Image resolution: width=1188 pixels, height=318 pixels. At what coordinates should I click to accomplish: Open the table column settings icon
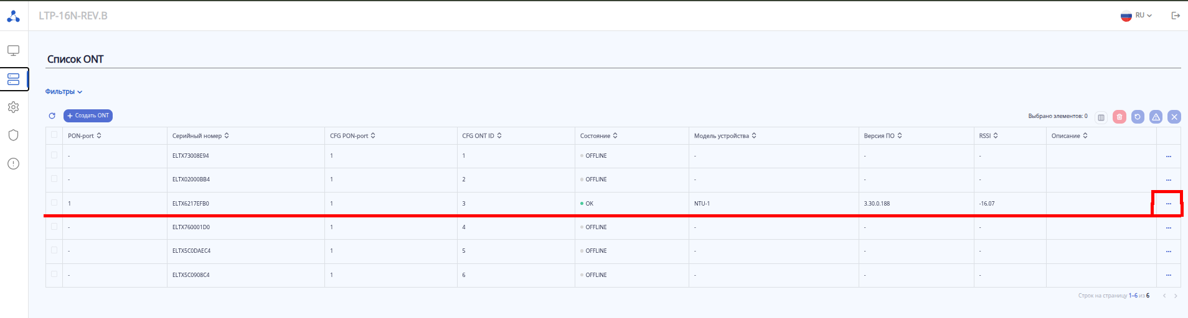click(1101, 117)
